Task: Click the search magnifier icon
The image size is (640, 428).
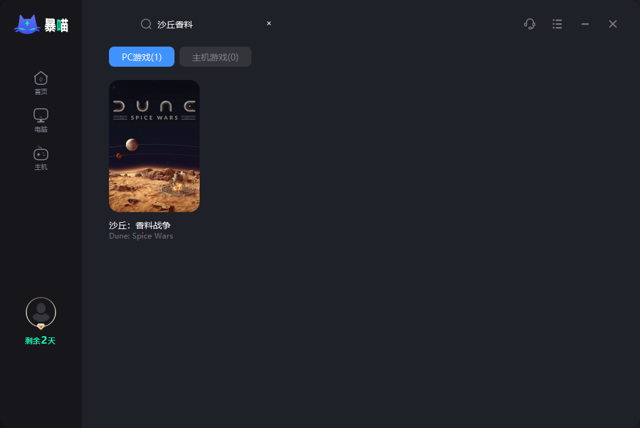Action: (146, 24)
